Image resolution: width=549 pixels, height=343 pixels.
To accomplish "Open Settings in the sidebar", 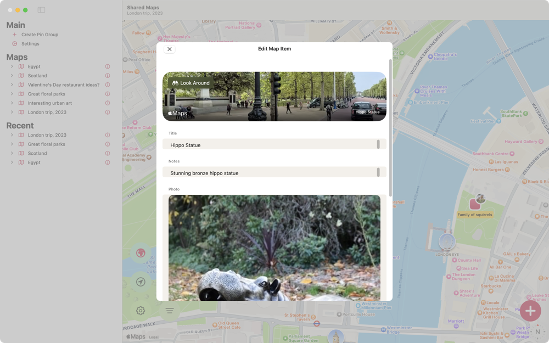I will tap(30, 44).
